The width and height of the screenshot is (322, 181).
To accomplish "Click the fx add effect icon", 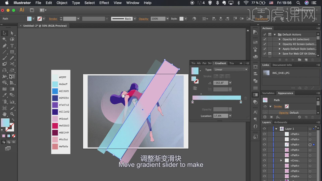I will 278,117.
